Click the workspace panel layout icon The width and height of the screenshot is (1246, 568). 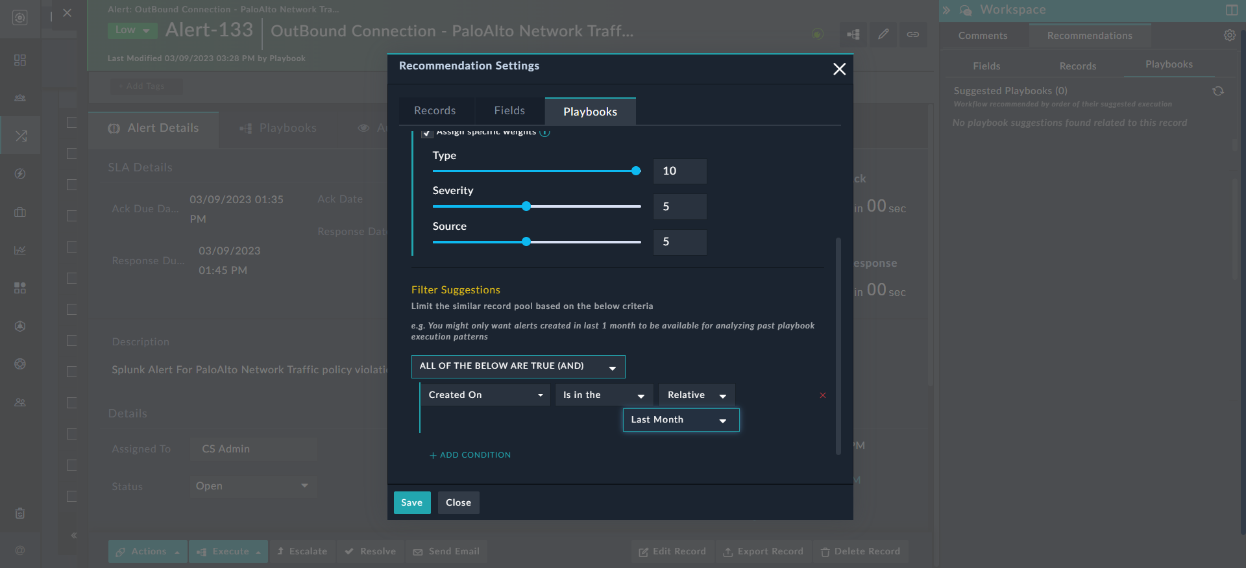click(x=1231, y=10)
